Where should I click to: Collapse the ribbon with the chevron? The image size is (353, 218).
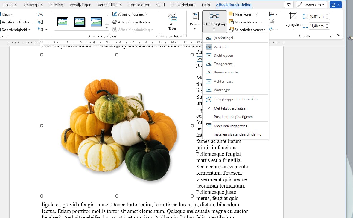tap(339, 35)
